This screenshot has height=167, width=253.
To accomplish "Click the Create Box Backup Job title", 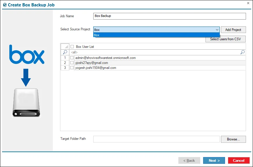I will [31, 5].
